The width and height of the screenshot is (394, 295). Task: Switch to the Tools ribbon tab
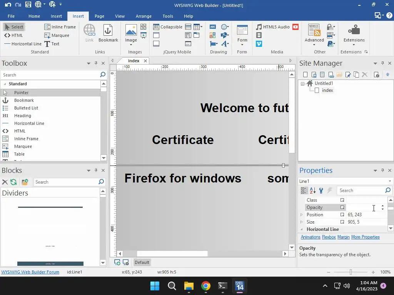pos(168,16)
